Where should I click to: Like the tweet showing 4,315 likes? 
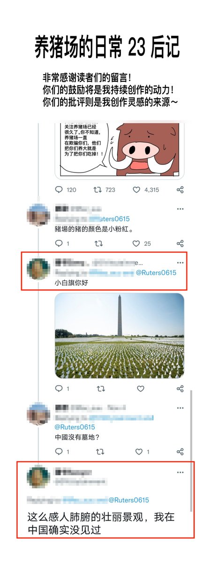point(136,190)
